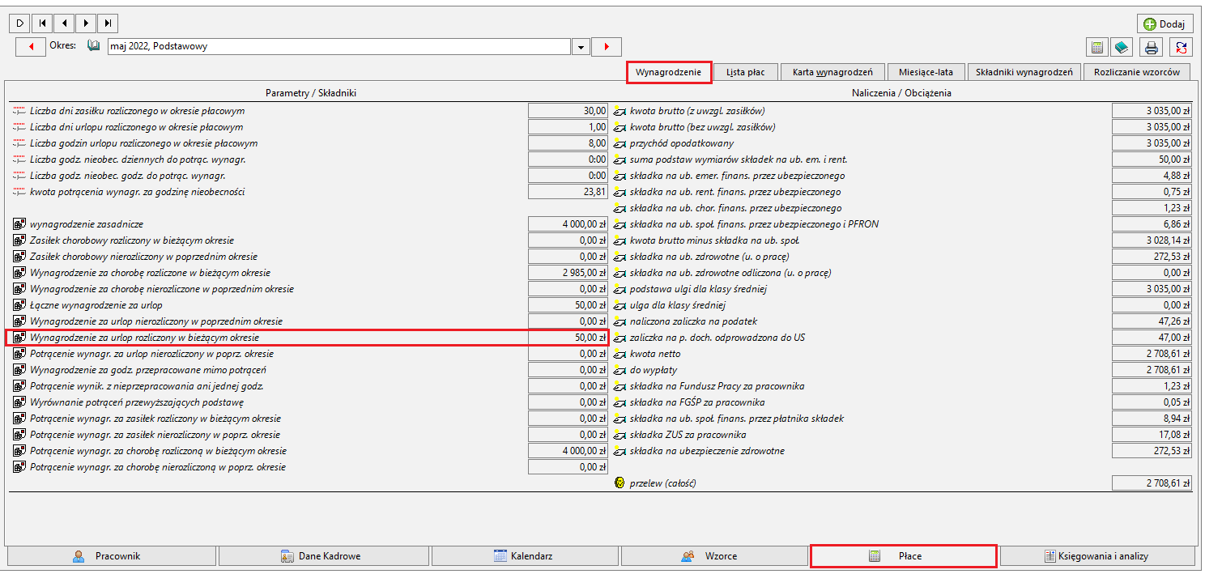
Task: Click the open book icon beside Okres
Action: tap(93, 46)
